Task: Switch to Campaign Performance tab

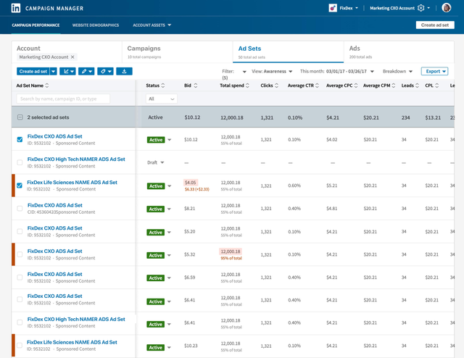Action: click(x=36, y=25)
